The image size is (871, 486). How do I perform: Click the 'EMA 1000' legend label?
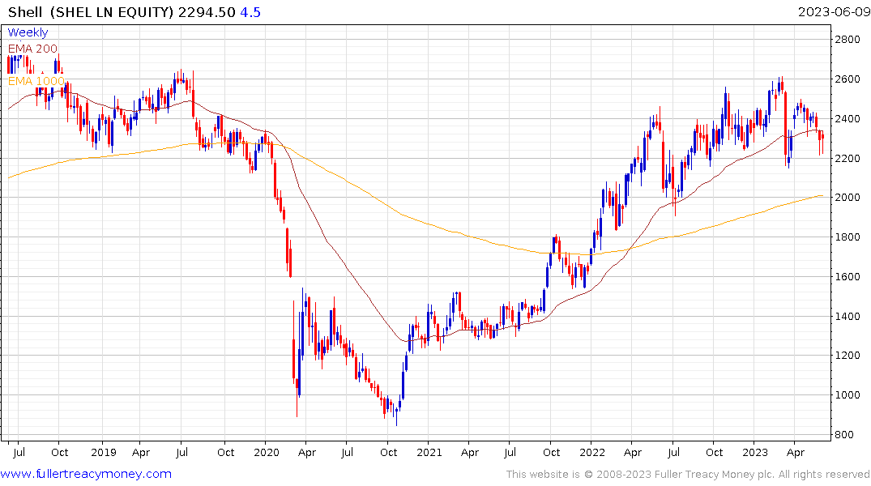36,81
